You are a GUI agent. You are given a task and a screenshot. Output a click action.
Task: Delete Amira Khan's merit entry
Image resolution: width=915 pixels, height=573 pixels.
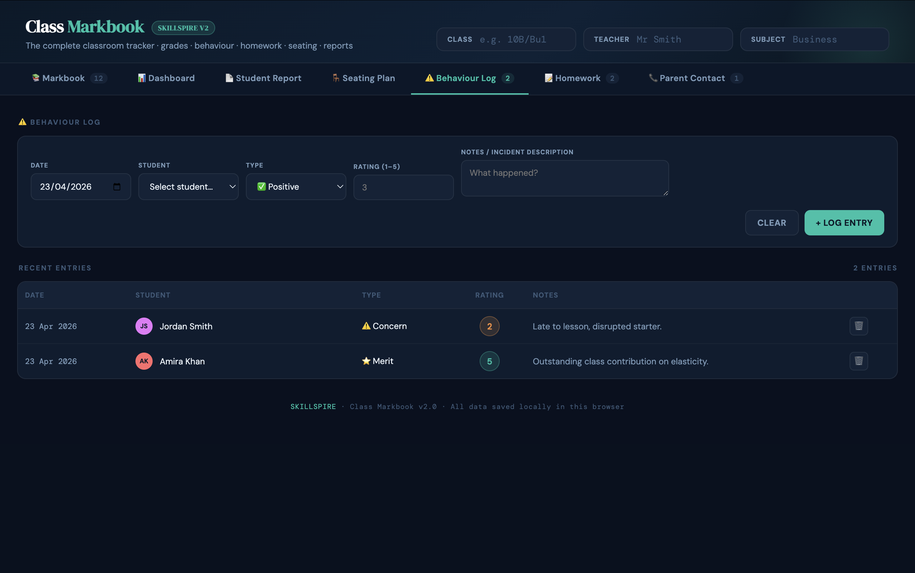[x=859, y=361]
